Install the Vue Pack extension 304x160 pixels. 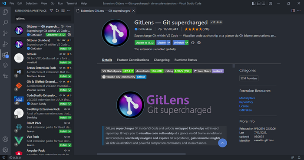click(63, 145)
